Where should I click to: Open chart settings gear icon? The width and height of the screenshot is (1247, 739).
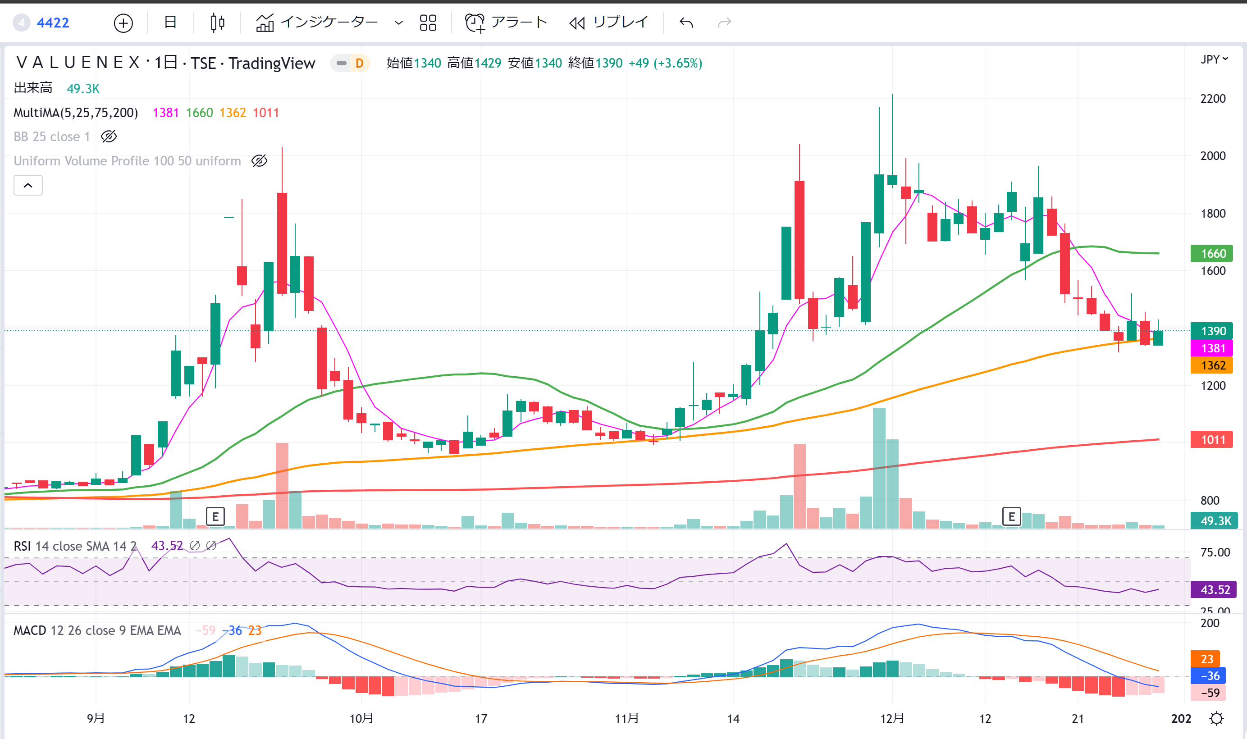tap(1217, 719)
